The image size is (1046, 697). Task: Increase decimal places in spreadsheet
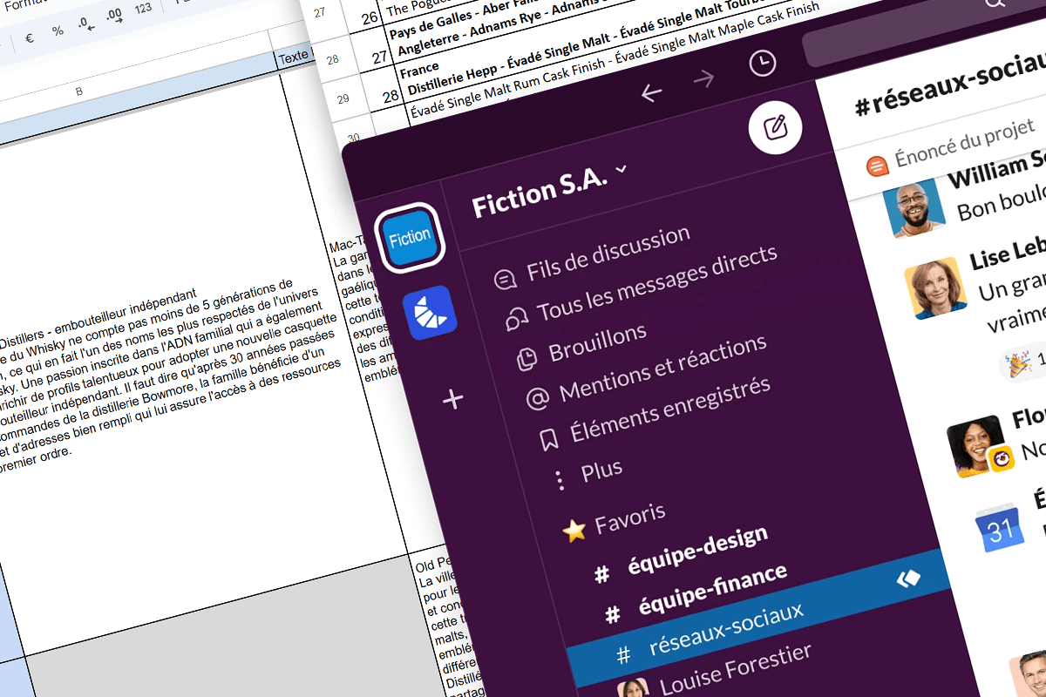(113, 17)
